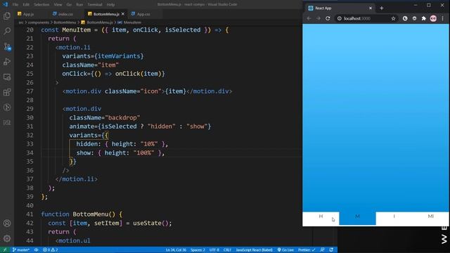
Task: Change indentation via Spaces: 2
Action: 198,250
